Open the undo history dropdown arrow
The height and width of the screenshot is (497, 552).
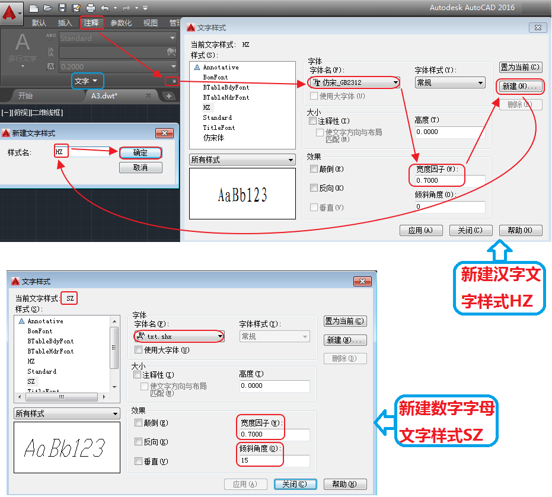pos(116,8)
